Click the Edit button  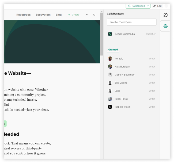point(157,6)
